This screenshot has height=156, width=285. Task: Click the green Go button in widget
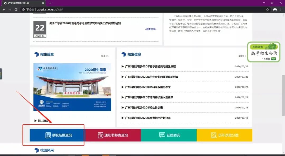click(x=274, y=59)
